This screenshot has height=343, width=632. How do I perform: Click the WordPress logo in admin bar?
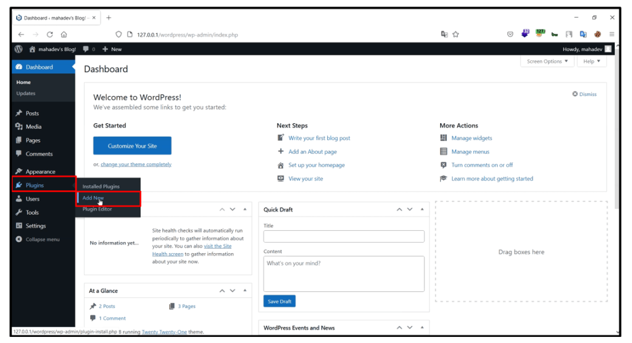click(x=19, y=49)
